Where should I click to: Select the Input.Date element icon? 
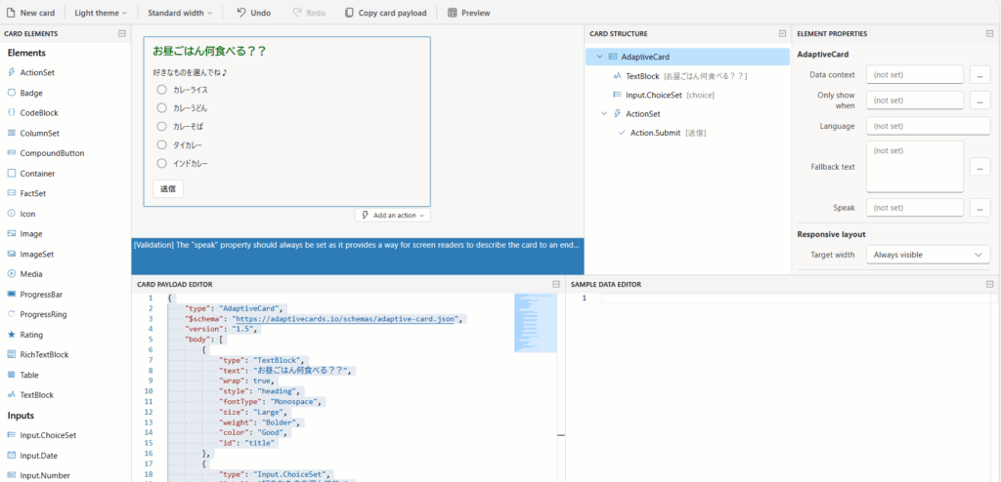[12, 456]
